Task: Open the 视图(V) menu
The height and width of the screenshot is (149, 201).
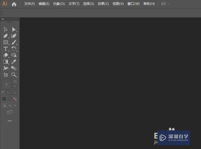Action: (118, 4)
